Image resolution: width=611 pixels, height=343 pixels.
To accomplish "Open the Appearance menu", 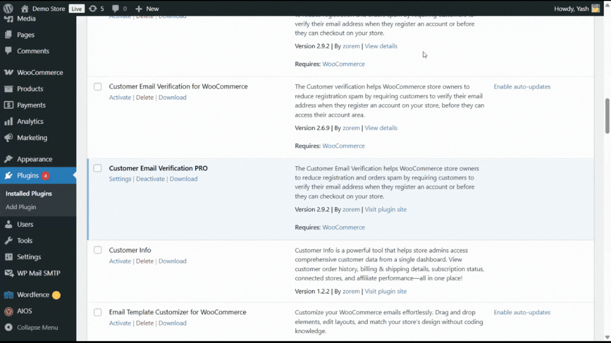I will pos(34,159).
